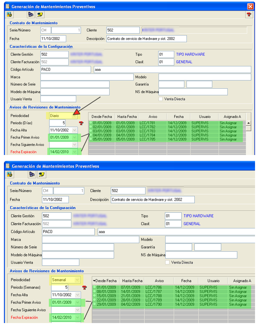
Task: Click the scroll up arrow of the Diario grid
Action: pyautogui.click(x=248, y=123)
